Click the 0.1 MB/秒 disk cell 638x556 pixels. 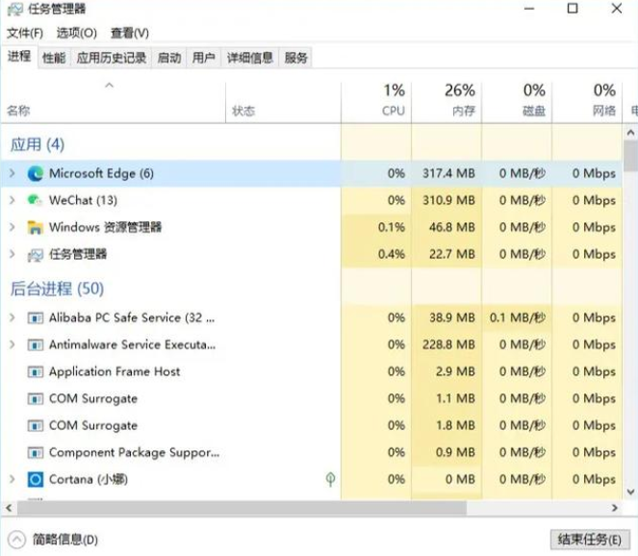pos(517,317)
